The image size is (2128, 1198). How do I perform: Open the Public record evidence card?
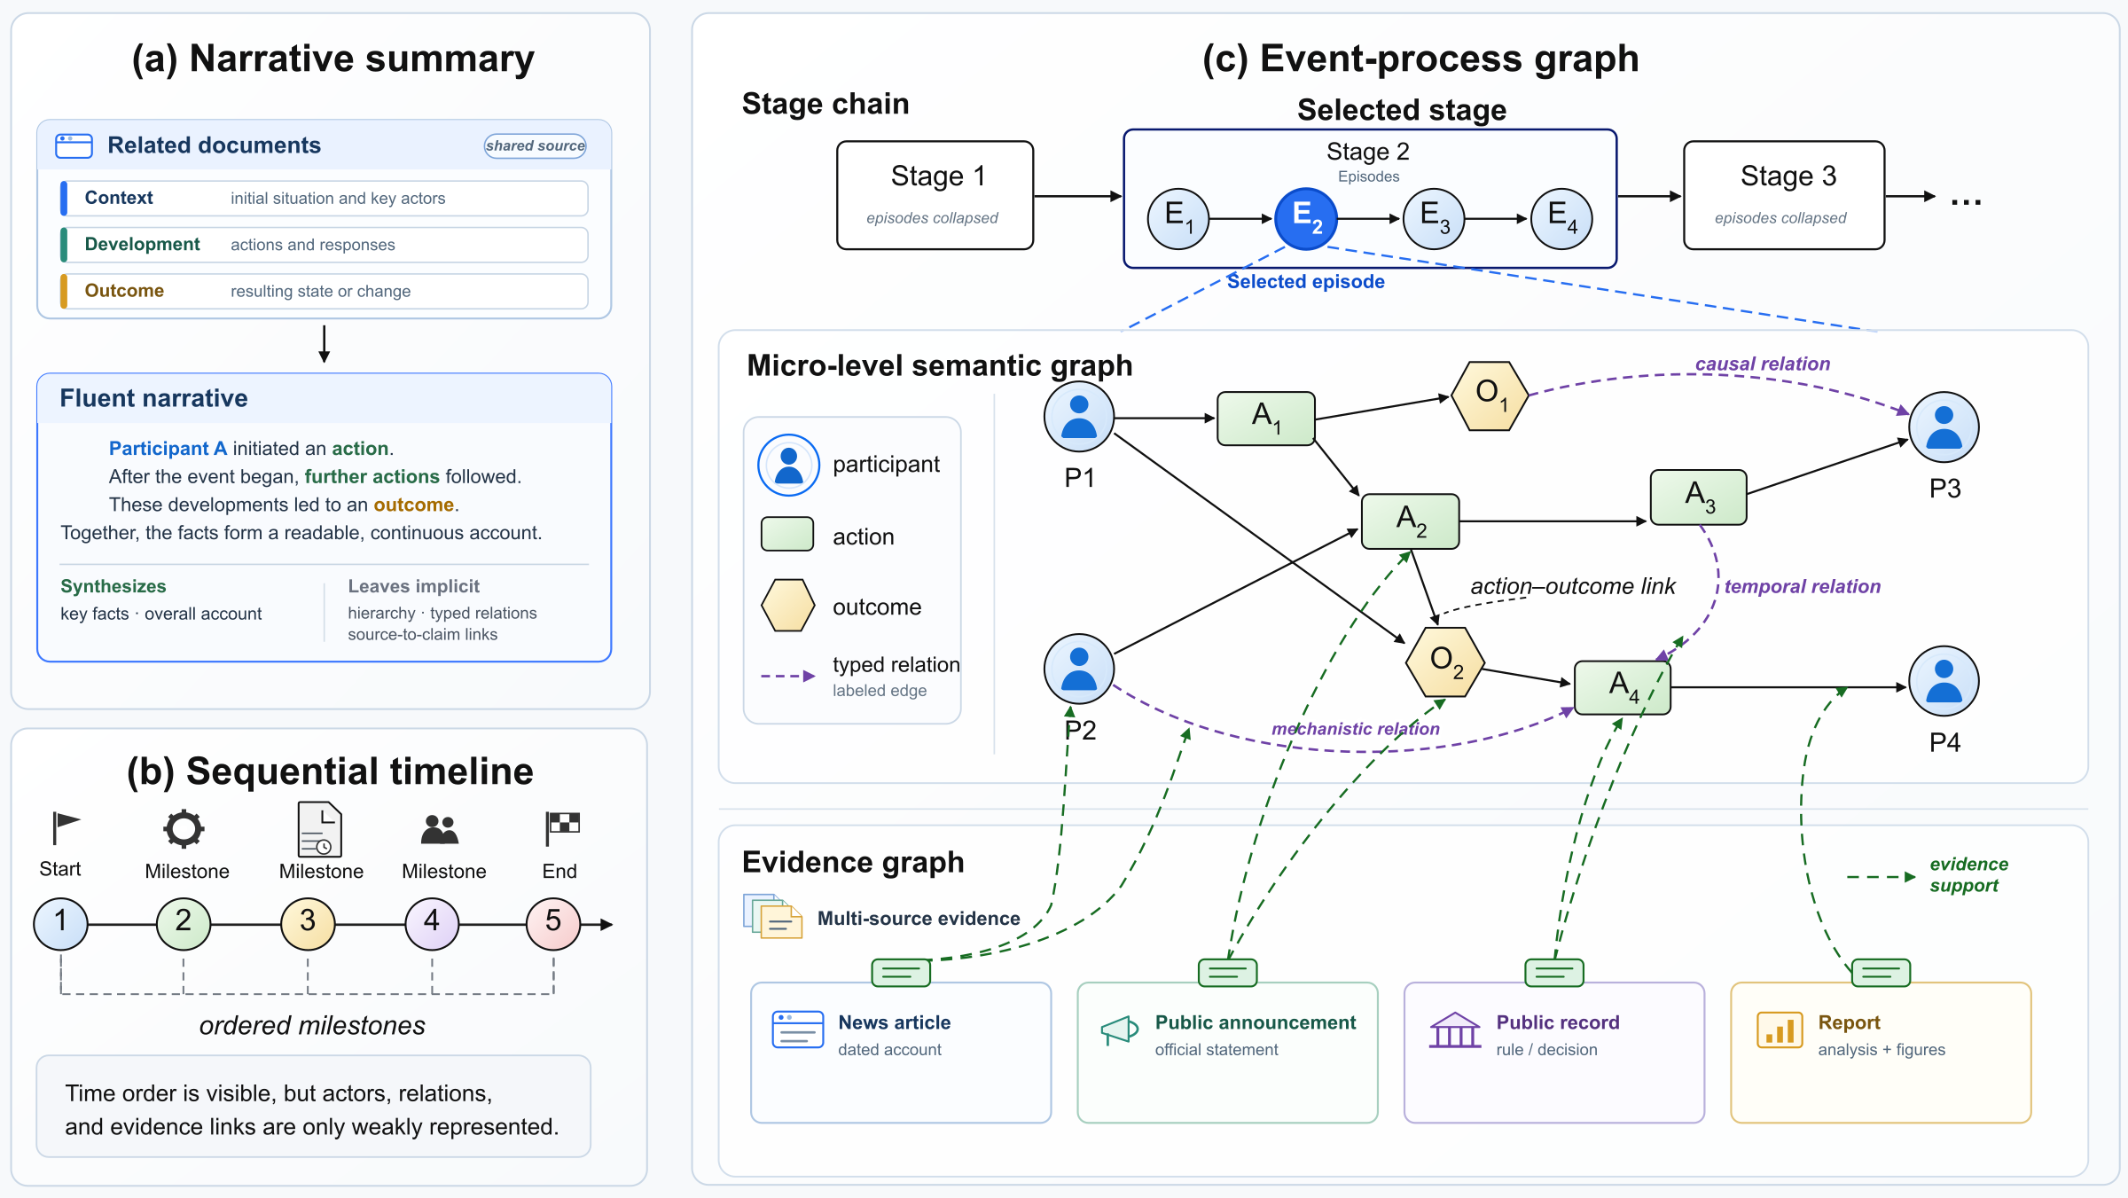pos(1553,1052)
